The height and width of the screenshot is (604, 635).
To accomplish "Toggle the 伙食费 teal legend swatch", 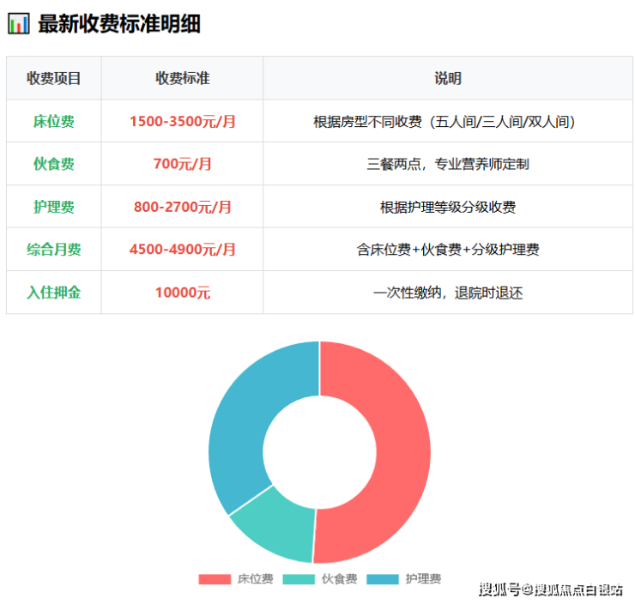I will tap(299, 579).
